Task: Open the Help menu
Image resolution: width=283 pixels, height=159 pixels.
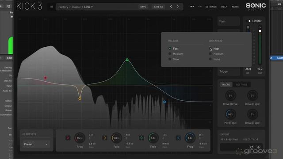Action: click(224, 7)
